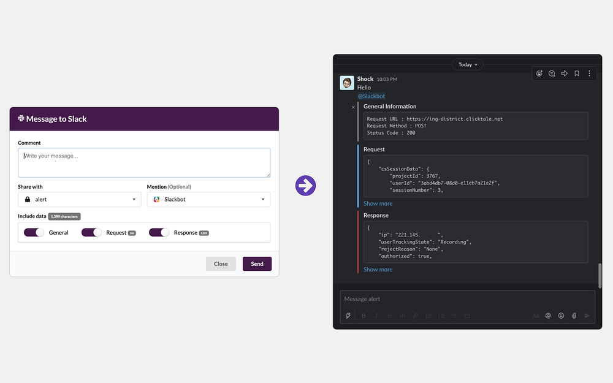
Task: Apply italic formatting in Slack composer
Action: [376, 316]
